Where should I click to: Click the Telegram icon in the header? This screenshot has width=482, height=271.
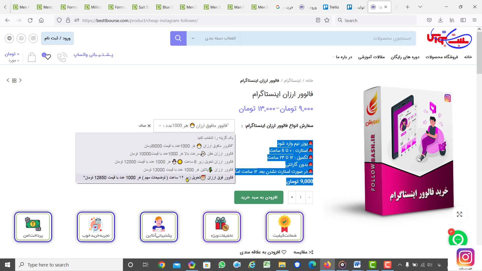click(10, 38)
